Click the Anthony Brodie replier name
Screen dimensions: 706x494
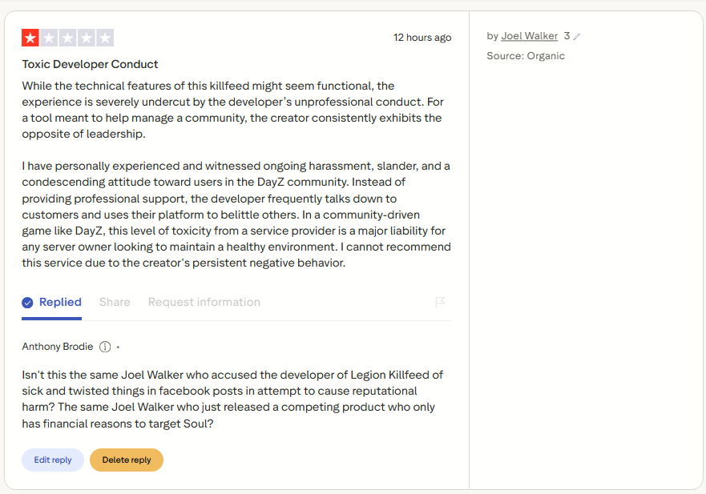click(58, 347)
